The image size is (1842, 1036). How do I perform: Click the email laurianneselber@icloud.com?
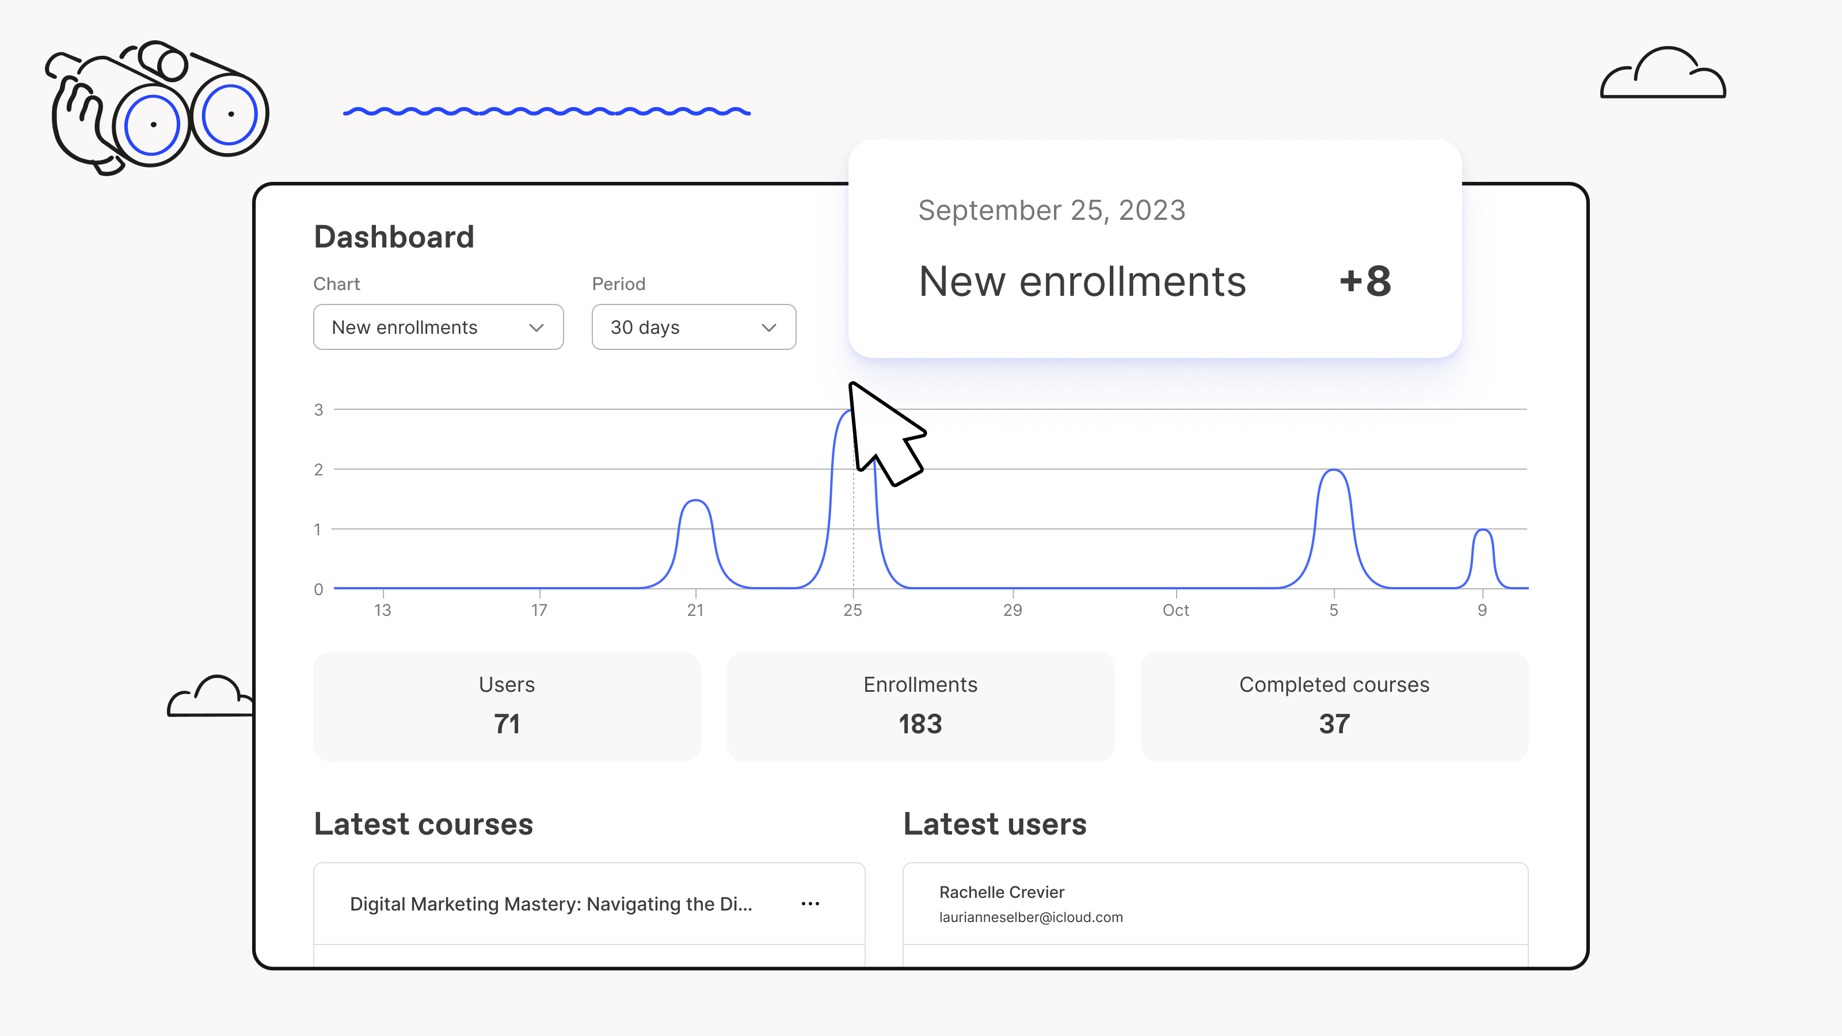coord(1030,917)
